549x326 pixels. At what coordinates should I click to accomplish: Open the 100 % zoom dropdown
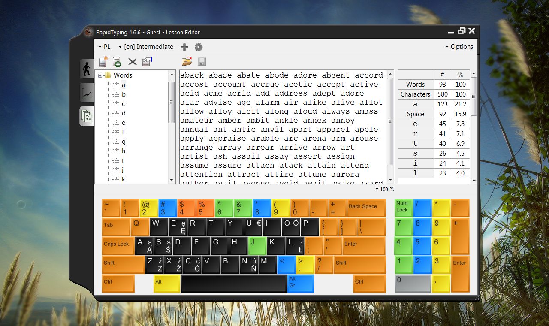[x=384, y=189]
